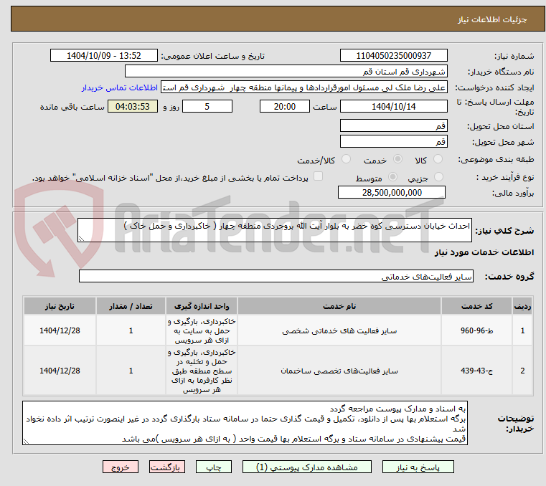
Task: Open اطلاعات تماس خریدار link
Action: 120,87
